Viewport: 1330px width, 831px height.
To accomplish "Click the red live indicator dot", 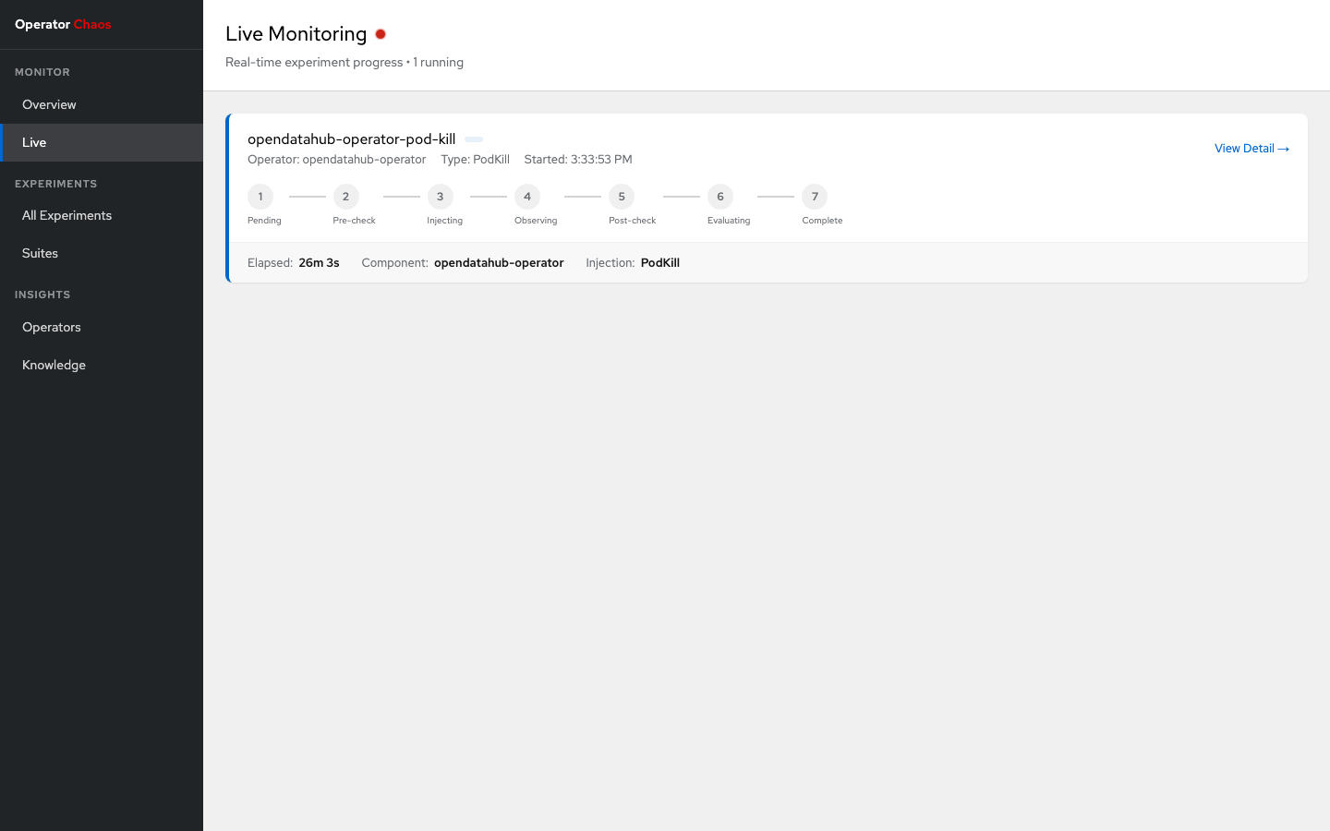I will point(381,34).
